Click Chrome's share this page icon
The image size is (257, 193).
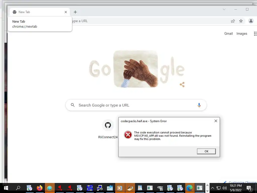(x=233, y=21)
